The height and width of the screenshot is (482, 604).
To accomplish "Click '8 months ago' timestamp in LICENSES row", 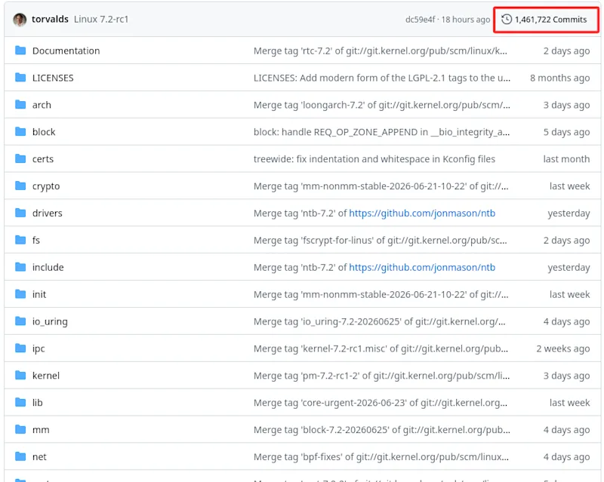I will [559, 78].
